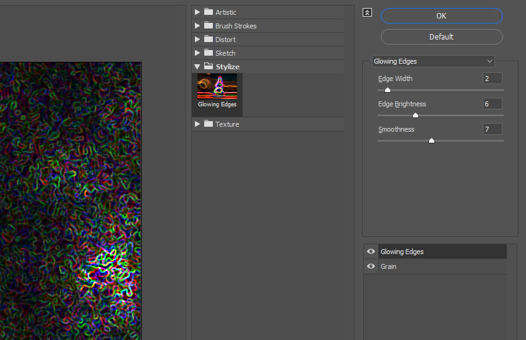
Task: Click the Sketch folder icon
Action: (209, 53)
